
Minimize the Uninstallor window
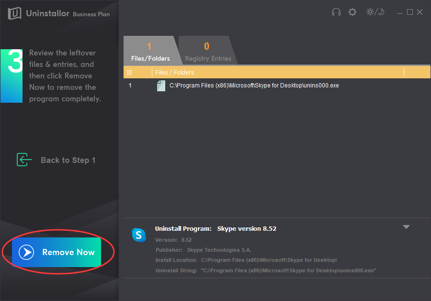click(x=400, y=12)
